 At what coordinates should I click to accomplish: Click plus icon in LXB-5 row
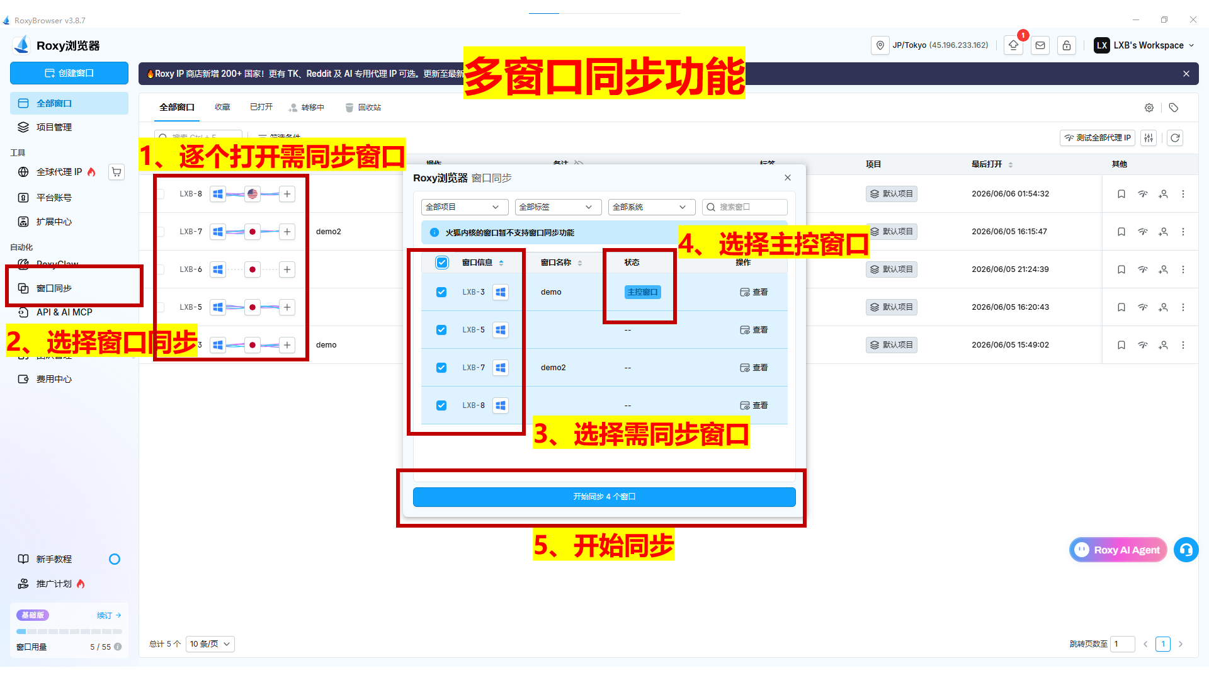coord(287,307)
